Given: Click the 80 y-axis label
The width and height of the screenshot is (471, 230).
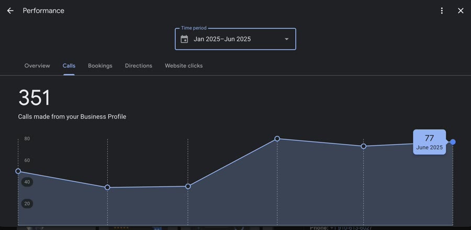Looking at the screenshot, I should coord(27,139).
